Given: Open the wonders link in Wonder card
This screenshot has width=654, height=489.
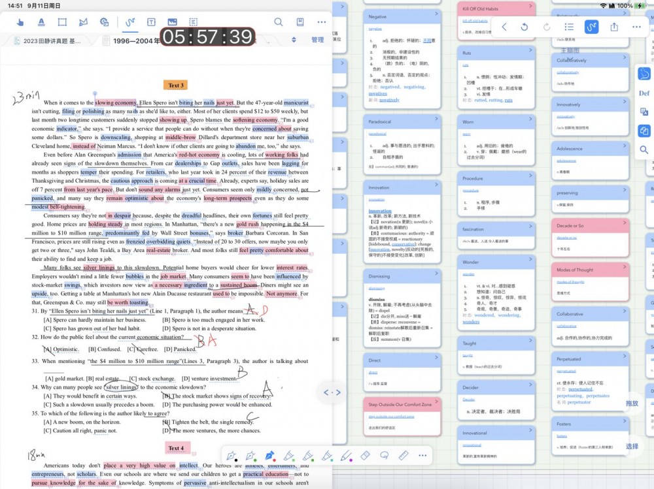Looking at the screenshot, I should [471, 322].
